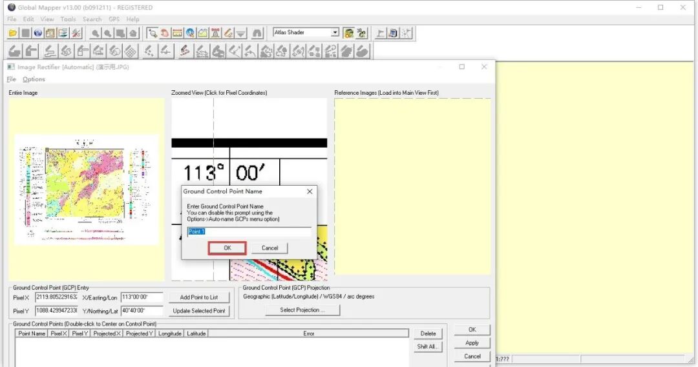Select the Pan hand grab tool
The width and height of the screenshot is (698, 367).
tap(165, 33)
